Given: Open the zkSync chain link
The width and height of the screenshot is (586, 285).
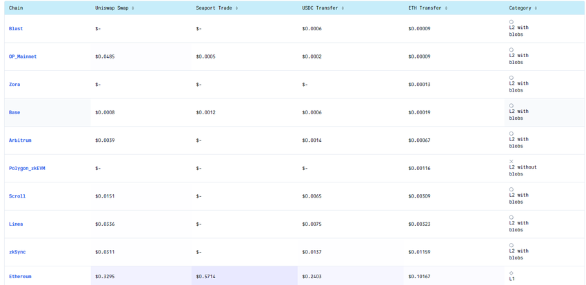Looking at the screenshot, I should coord(17,252).
